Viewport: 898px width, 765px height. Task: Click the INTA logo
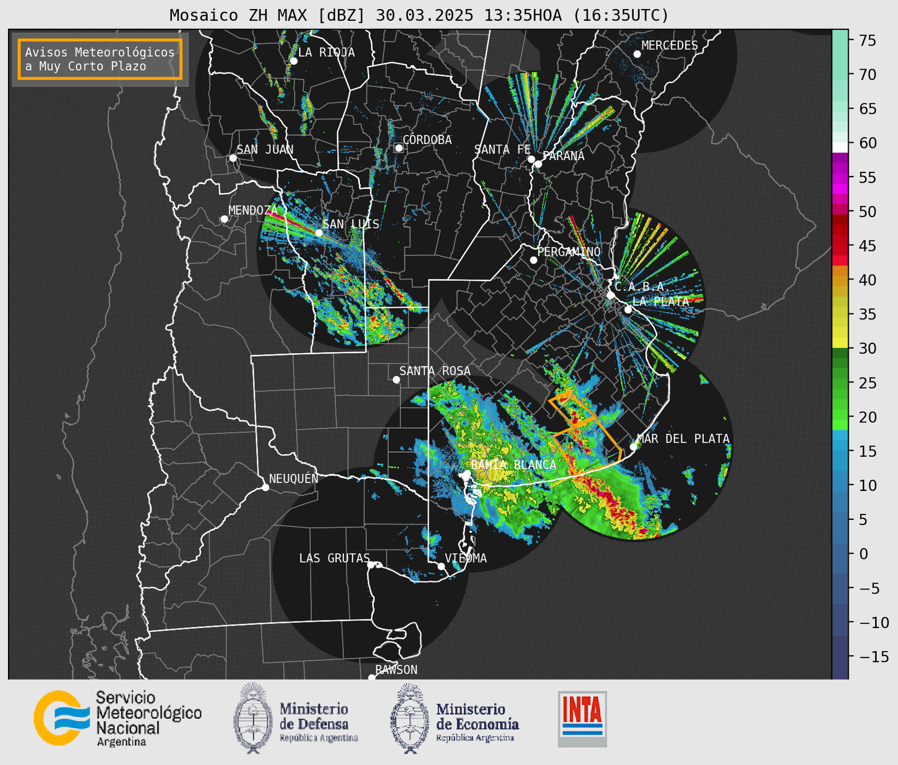click(x=582, y=719)
